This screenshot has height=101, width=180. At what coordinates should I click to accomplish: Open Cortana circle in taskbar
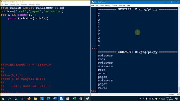pos(16,98)
